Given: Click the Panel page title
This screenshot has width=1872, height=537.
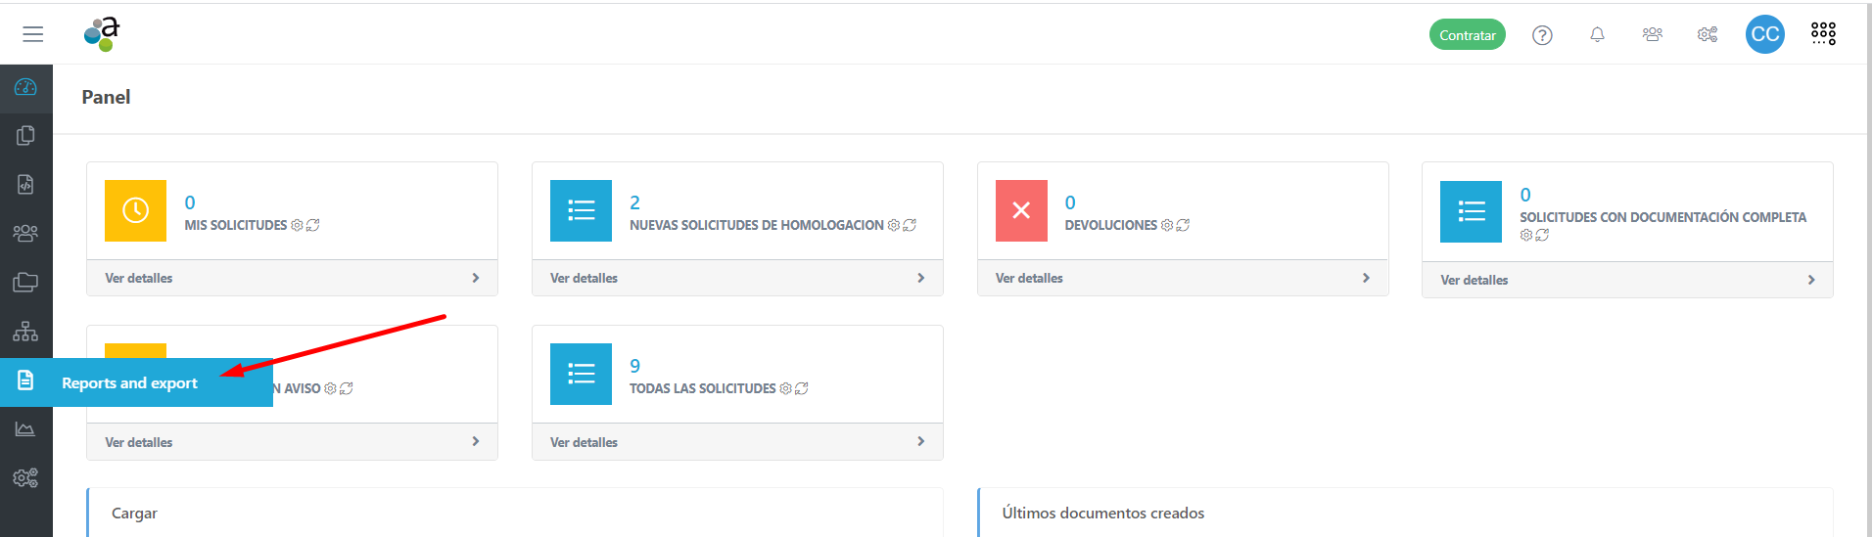Looking at the screenshot, I should 106,97.
